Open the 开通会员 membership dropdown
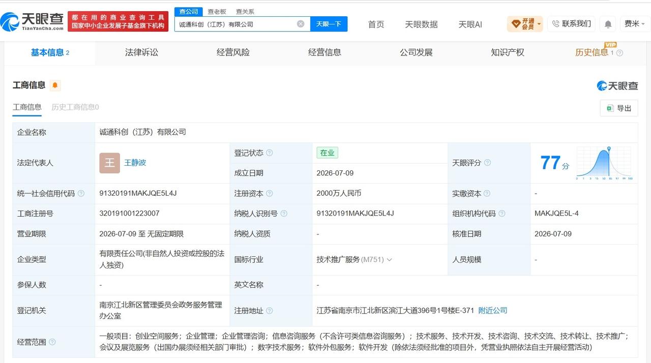Viewport: 651px width, 363px height. tap(525, 24)
